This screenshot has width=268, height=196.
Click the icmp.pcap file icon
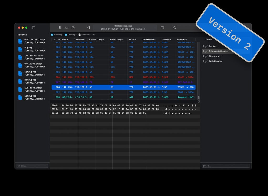[20, 97]
